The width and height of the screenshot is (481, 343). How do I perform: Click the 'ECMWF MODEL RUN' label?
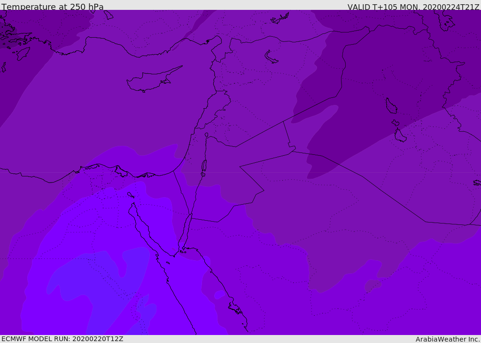pos(62,339)
